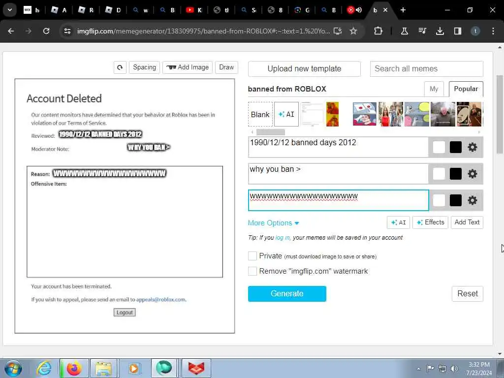Open the media controls icon in toolbar
This screenshot has width=504, height=378.
[x=422, y=31]
